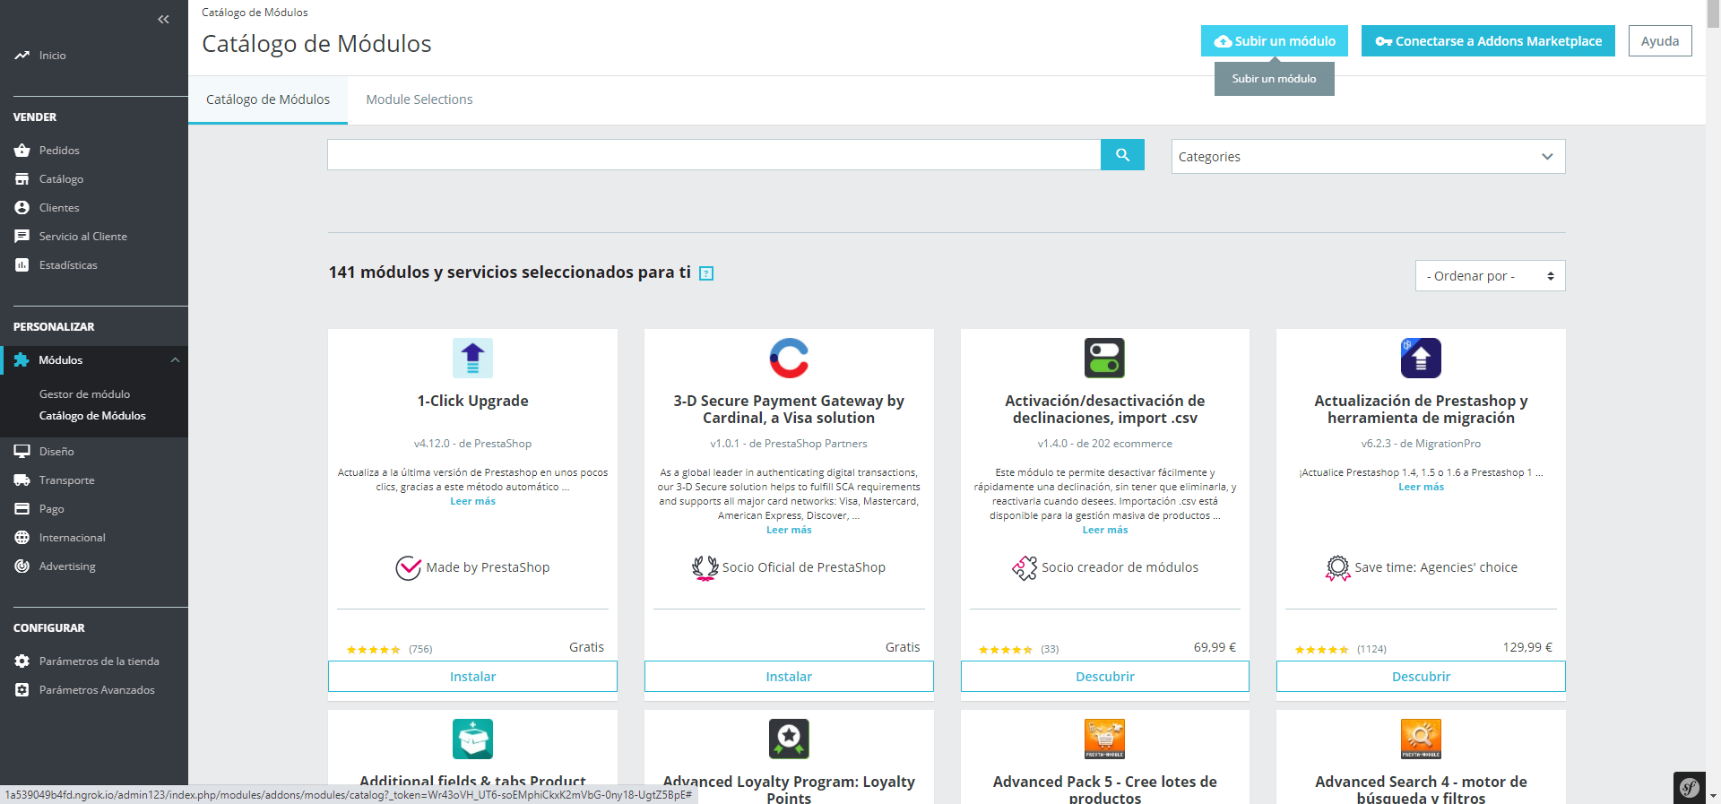Open the Symfony debug toolbar icon
The width and height of the screenshot is (1721, 804).
pos(1690,788)
